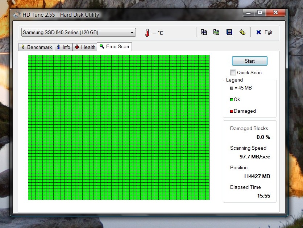303x228 pixels.
Task: Maximize the HD Tune window
Action: coord(260,13)
